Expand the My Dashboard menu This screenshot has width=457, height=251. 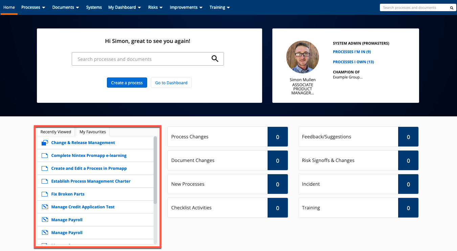(125, 7)
